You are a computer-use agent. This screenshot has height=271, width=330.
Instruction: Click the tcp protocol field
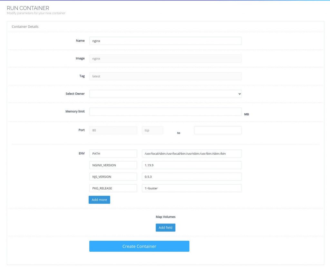pyautogui.click(x=152, y=130)
